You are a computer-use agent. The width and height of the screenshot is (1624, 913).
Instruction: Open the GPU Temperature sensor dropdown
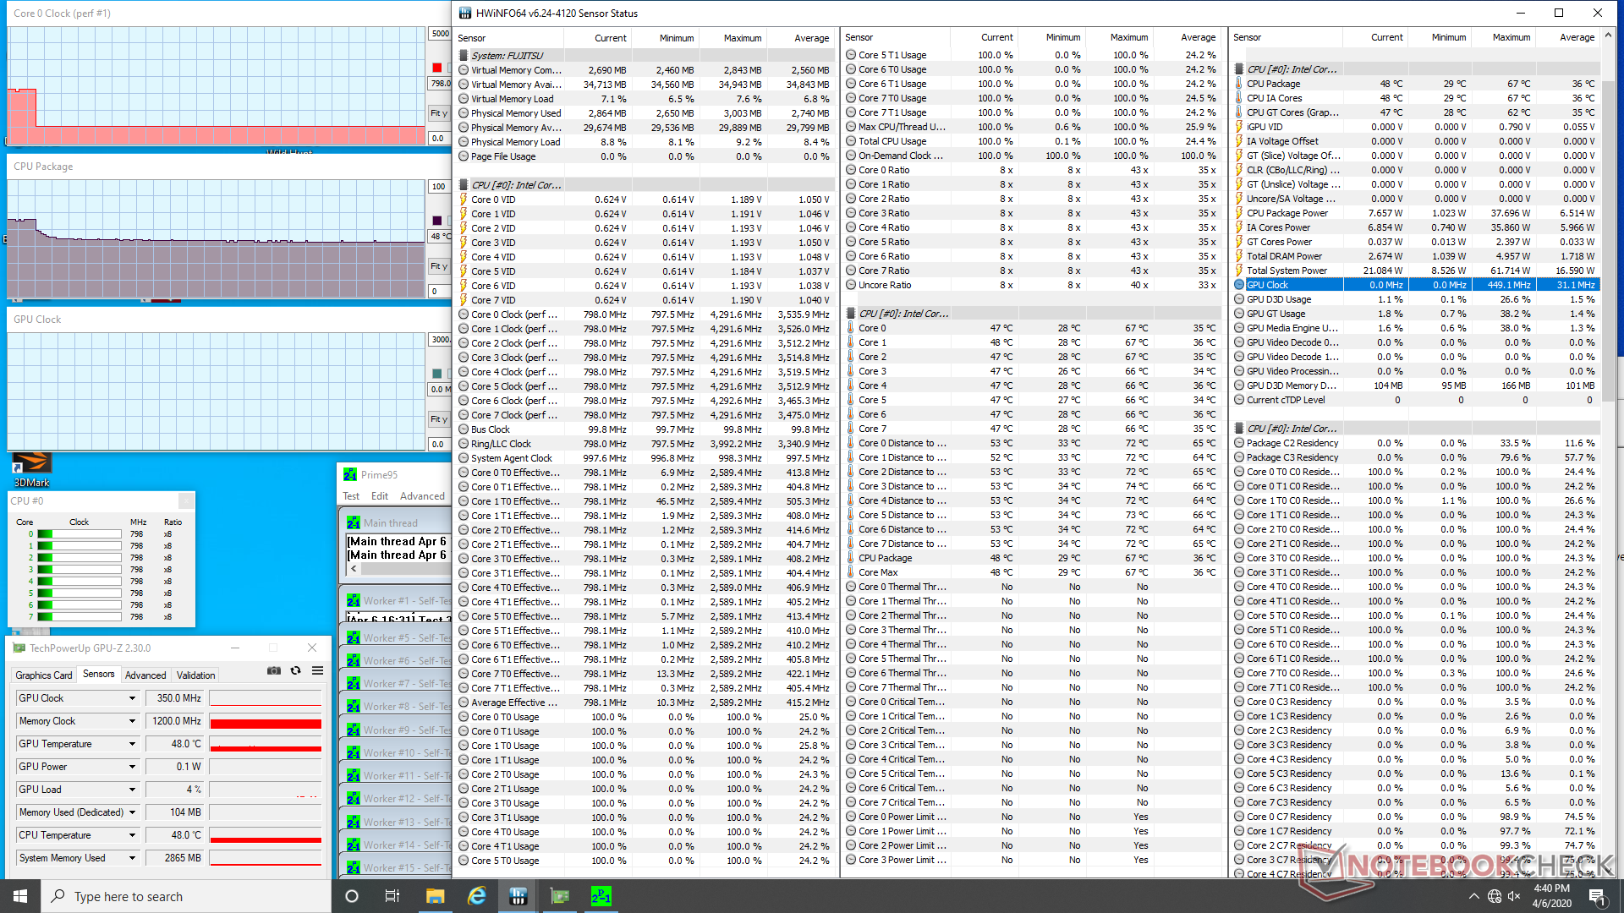[132, 744]
